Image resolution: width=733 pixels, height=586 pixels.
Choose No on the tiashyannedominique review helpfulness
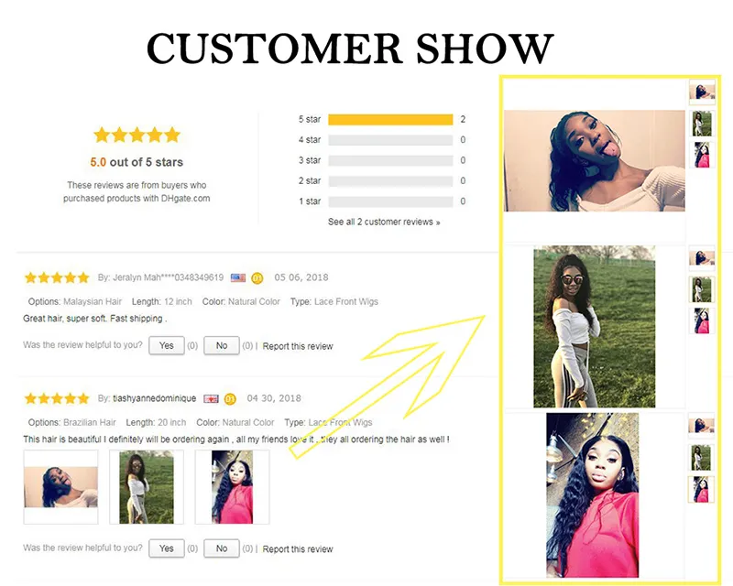click(x=222, y=548)
